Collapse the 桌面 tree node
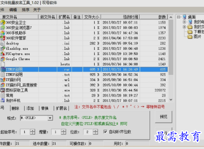Viewport: 204px width, 149px height. tap(178, 17)
